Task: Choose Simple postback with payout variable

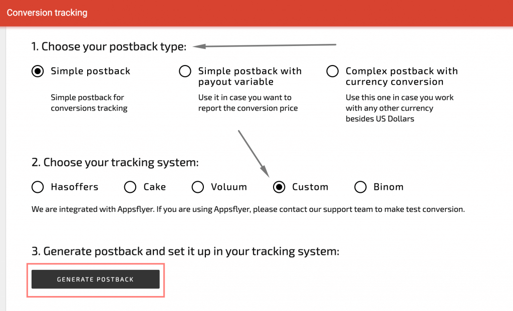Action: pyautogui.click(x=185, y=71)
